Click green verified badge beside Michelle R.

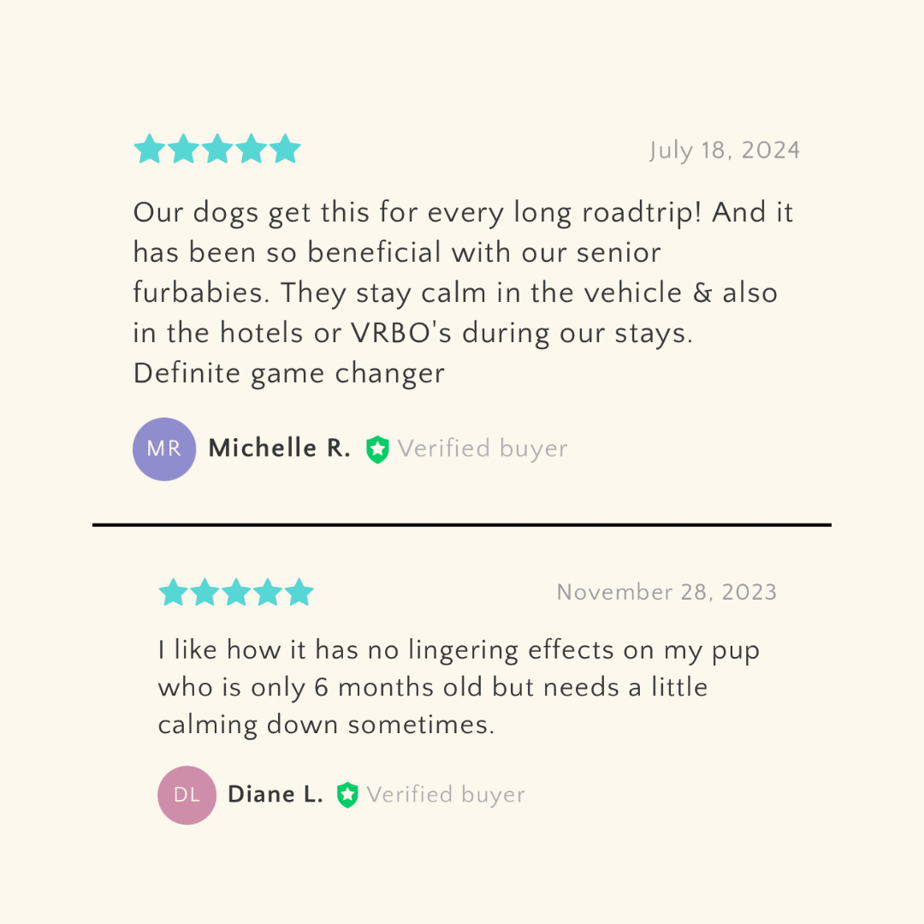(377, 449)
